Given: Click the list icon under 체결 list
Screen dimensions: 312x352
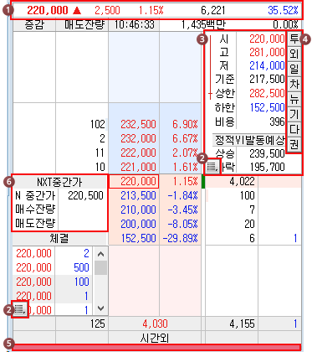Looking at the screenshot, I should coord(20,309).
